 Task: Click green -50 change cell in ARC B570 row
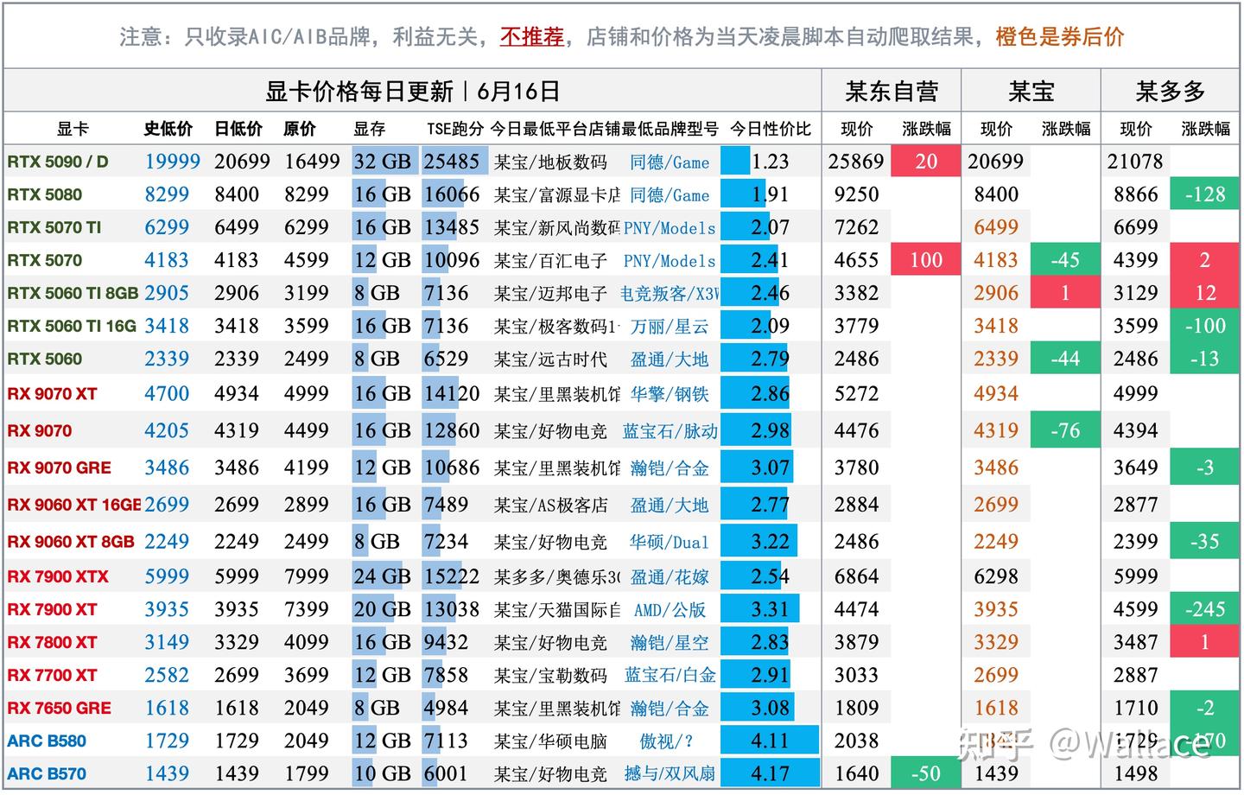(926, 773)
